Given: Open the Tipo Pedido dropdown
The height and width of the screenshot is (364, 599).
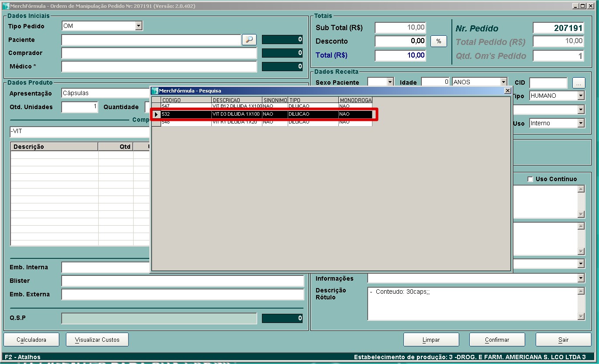Looking at the screenshot, I should (138, 26).
